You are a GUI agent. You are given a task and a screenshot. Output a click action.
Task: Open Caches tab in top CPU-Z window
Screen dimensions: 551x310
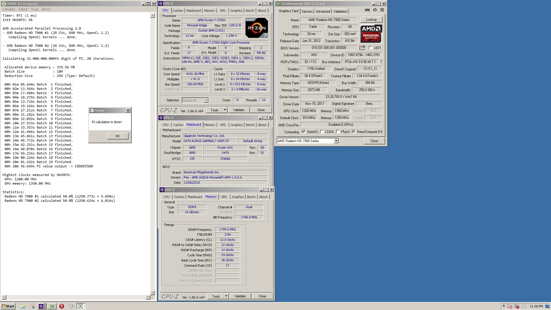178,11
